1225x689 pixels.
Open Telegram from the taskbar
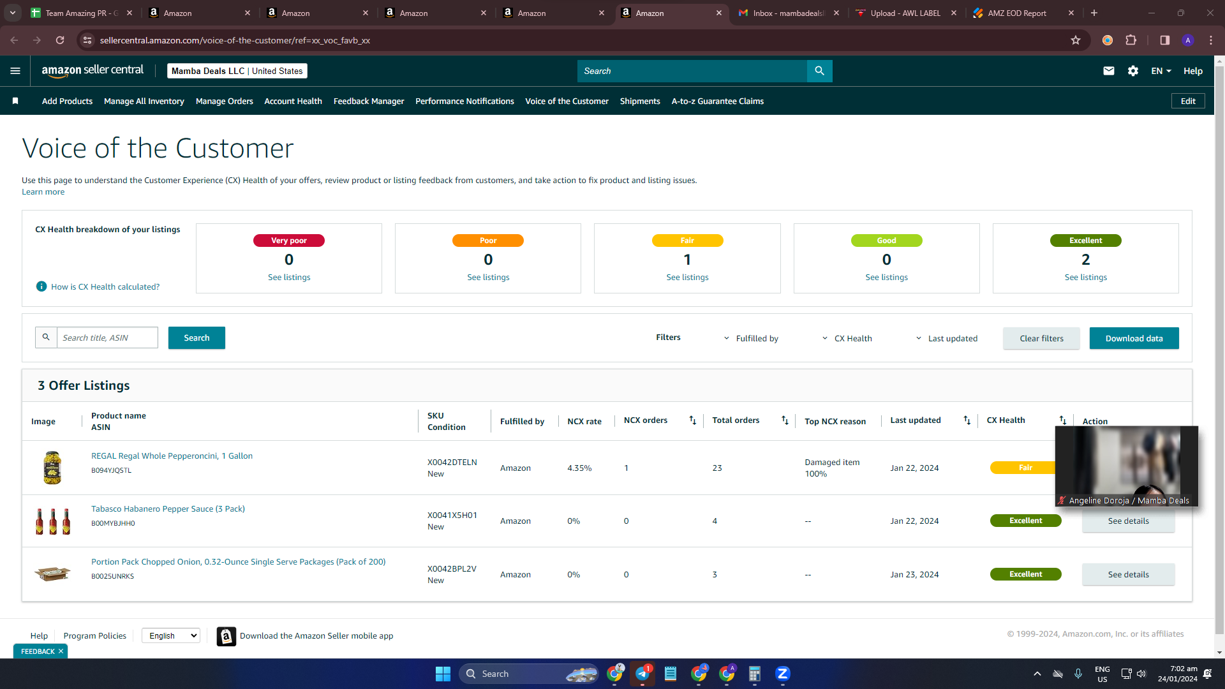tap(642, 674)
